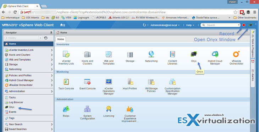The height and width of the screenshot is (132, 259).
Task: Click the browser reload button
Action: (15, 12)
